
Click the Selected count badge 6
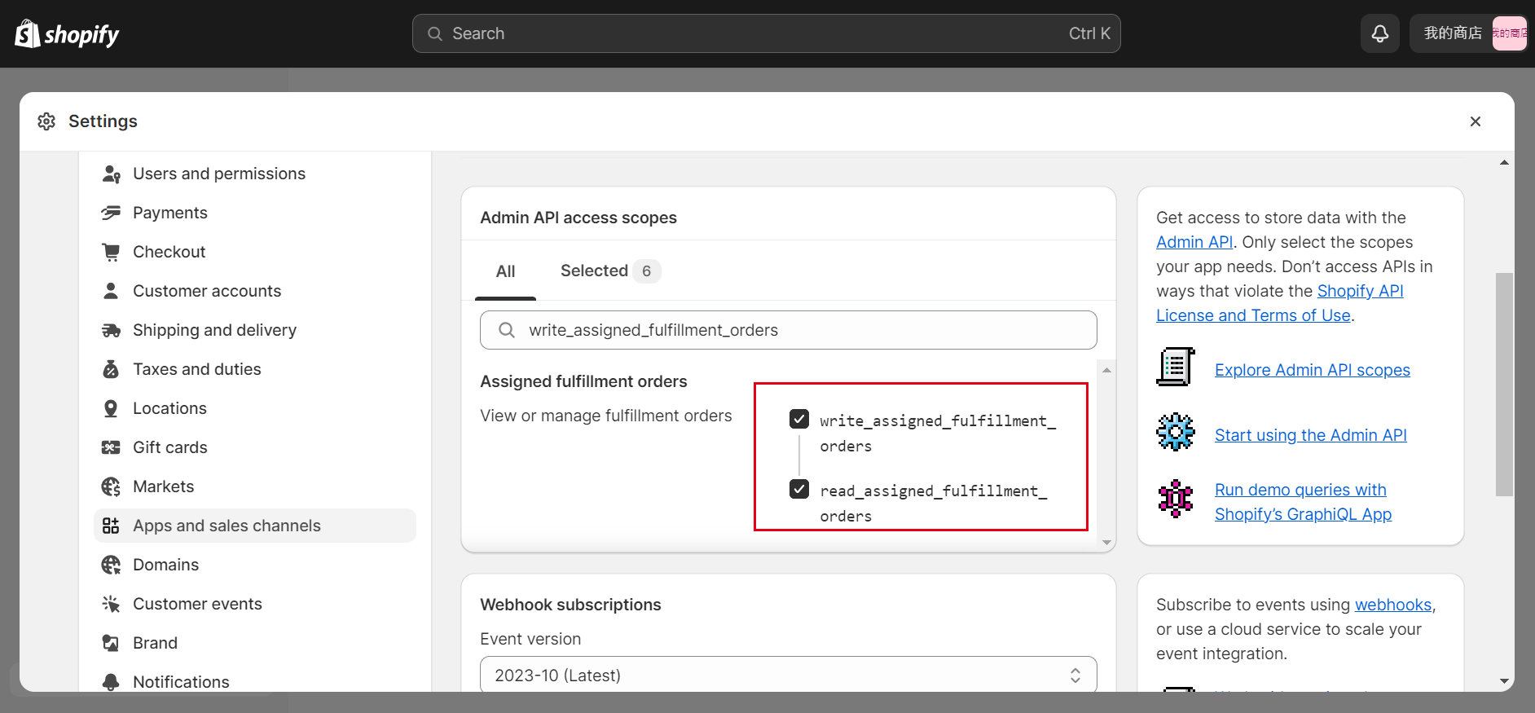pyautogui.click(x=646, y=271)
